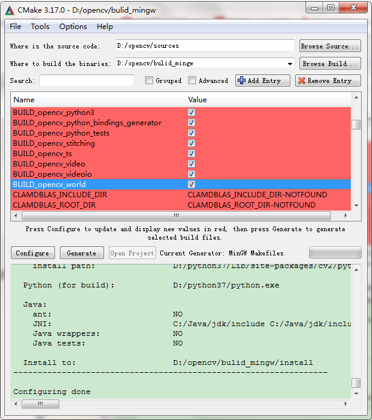The image size is (372, 420).
Task: Focus the source code path field
Action: pos(205,45)
